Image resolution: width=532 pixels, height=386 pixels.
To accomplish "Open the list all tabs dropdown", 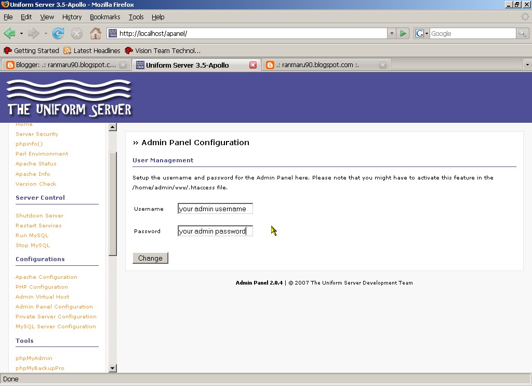I will point(527,65).
